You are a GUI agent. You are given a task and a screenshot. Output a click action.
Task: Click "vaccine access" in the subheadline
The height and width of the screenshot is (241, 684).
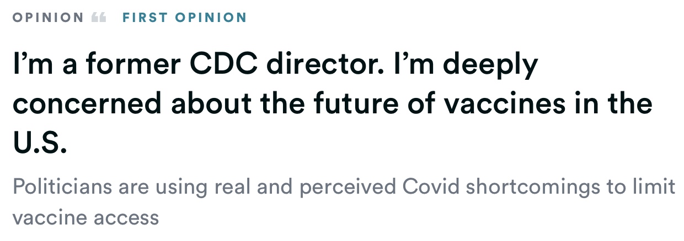point(85,217)
